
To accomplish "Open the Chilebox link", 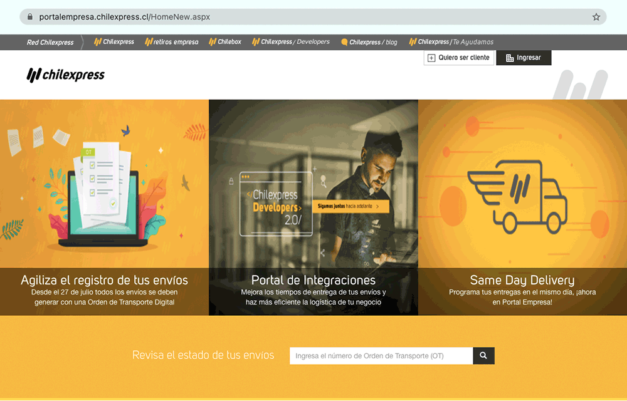I will [225, 41].
